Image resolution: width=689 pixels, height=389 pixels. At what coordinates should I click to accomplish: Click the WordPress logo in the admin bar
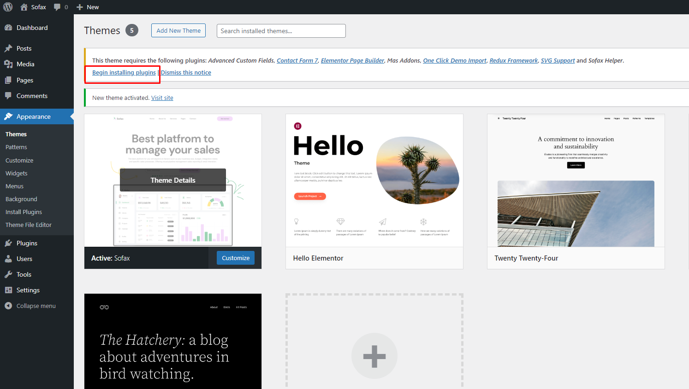pyautogui.click(x=8, y=7)
